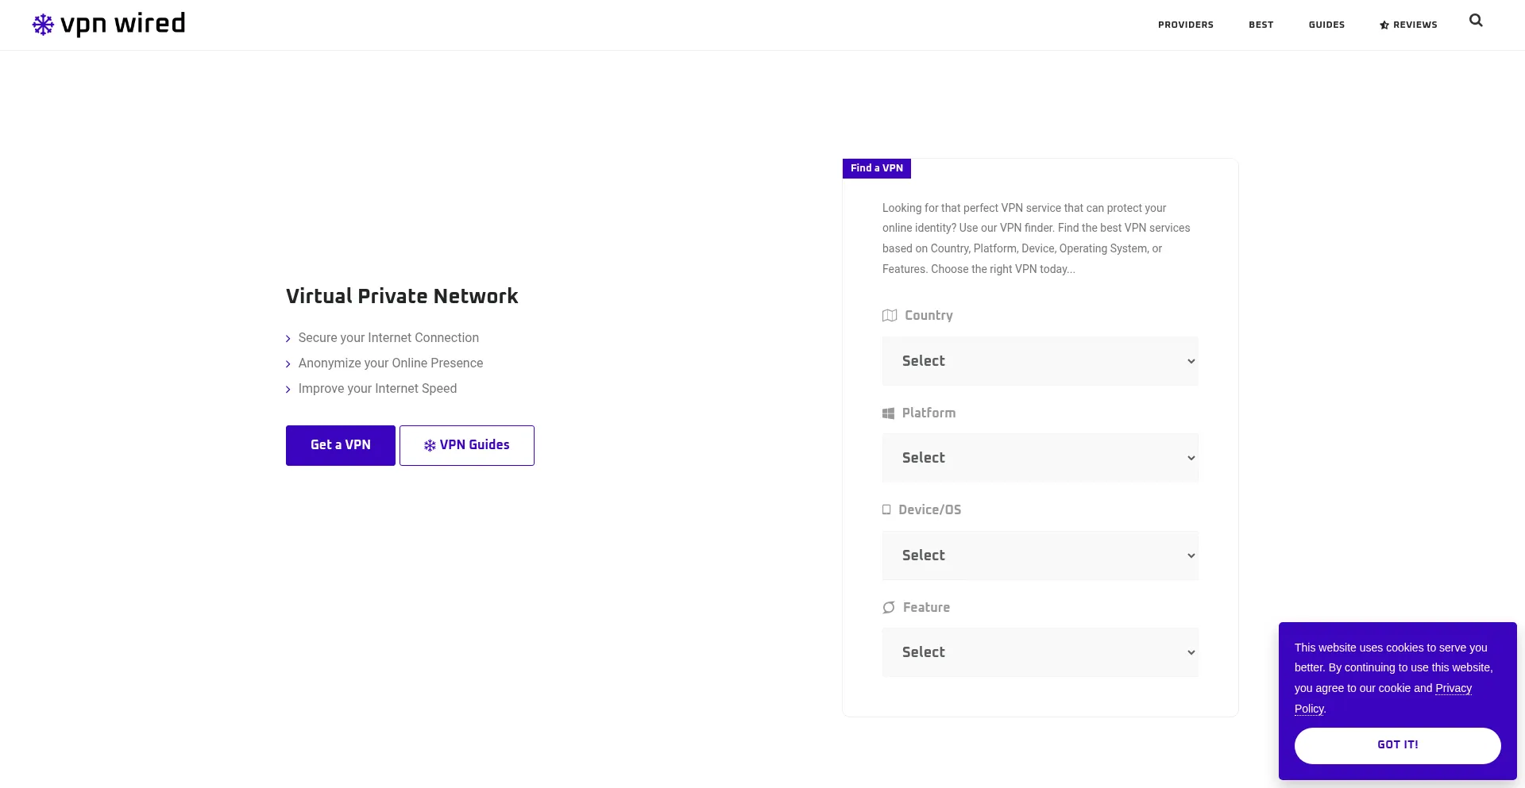Image resolution: width=1525 pixels, height=788 pixels.
Task: Click the refresh icon beside Feature
Action: click(x=889, y=608)
